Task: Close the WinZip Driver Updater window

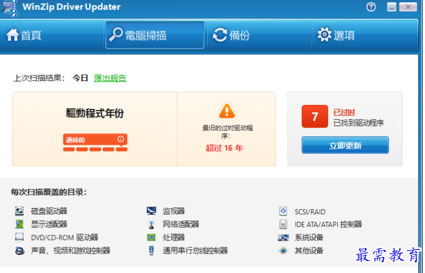Action: point(408,7)
